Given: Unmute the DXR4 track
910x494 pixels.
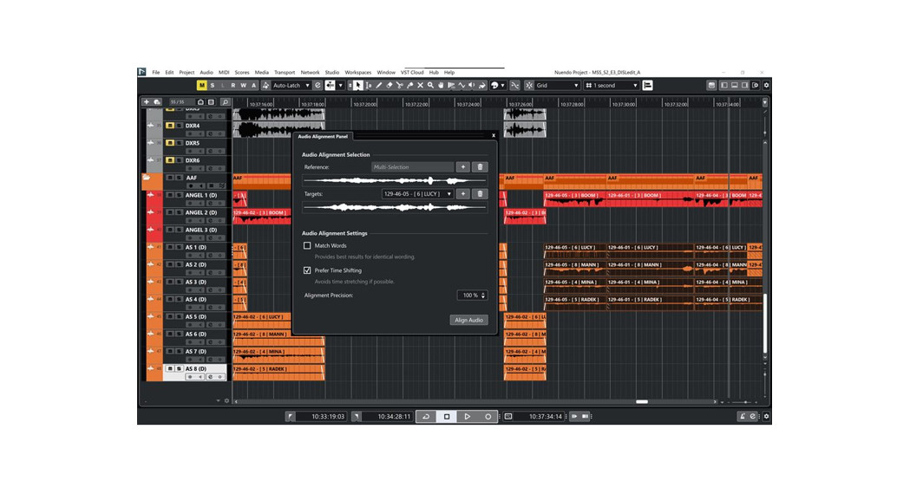Looking at the screenshot, I should (170, 126).
